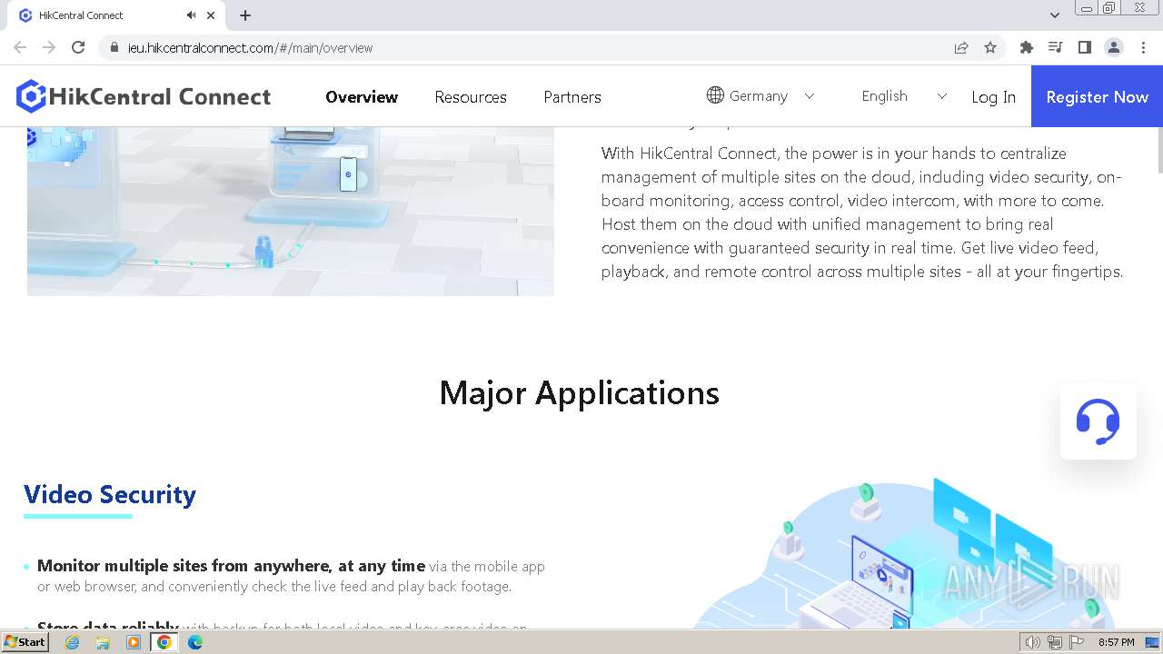Reload the page with refresh icon

point(78,47)
